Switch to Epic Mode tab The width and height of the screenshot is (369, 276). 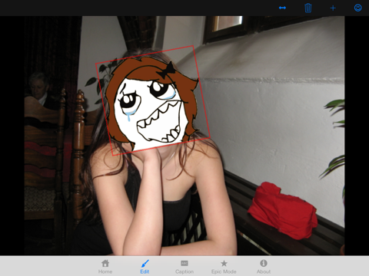[224, 267]
